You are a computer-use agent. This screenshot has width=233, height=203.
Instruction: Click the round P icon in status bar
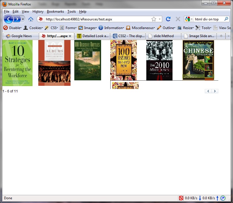(x=223, y=198)
